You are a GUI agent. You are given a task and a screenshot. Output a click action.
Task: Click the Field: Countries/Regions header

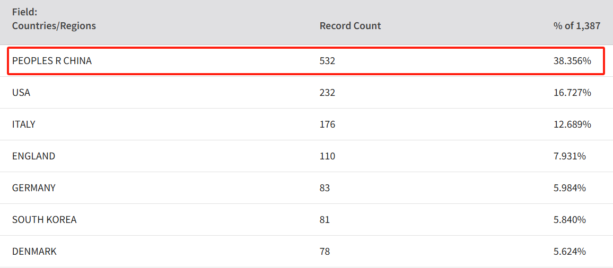tap(54, 19)
